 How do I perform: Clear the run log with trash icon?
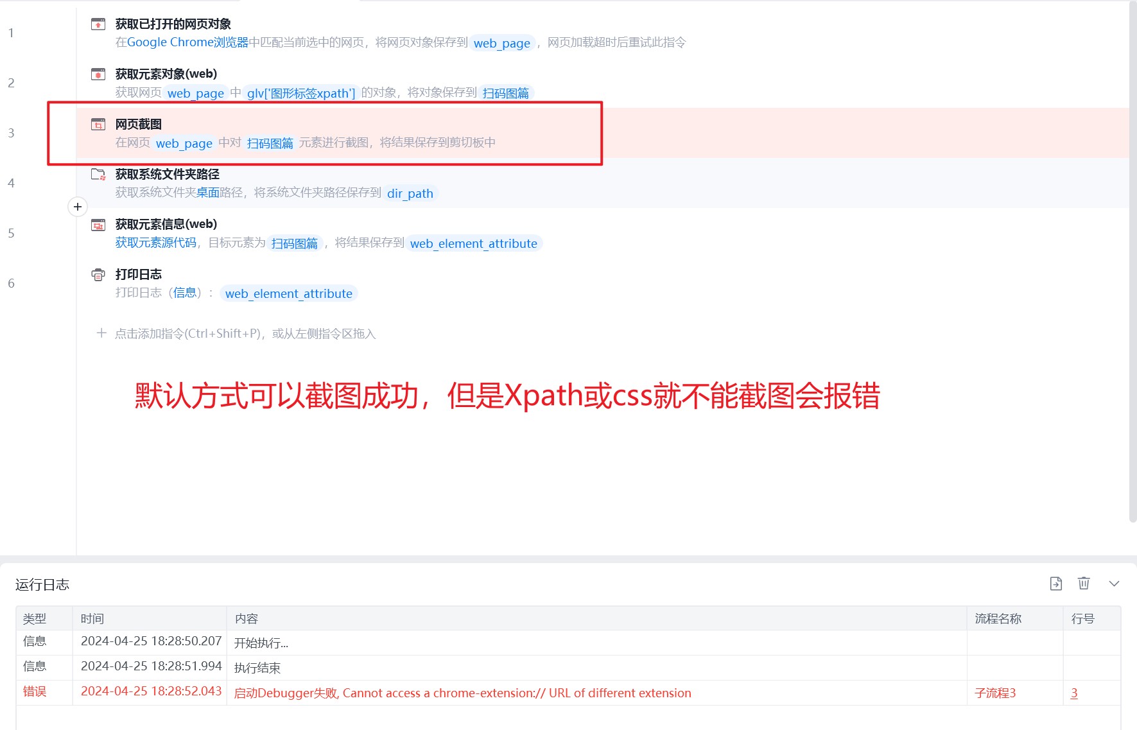click(x=1084, y=584)
